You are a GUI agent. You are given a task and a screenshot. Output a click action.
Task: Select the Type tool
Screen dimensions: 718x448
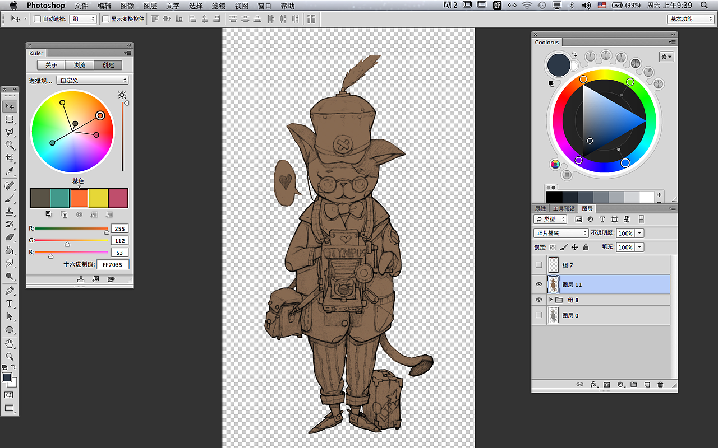(10, 304)
